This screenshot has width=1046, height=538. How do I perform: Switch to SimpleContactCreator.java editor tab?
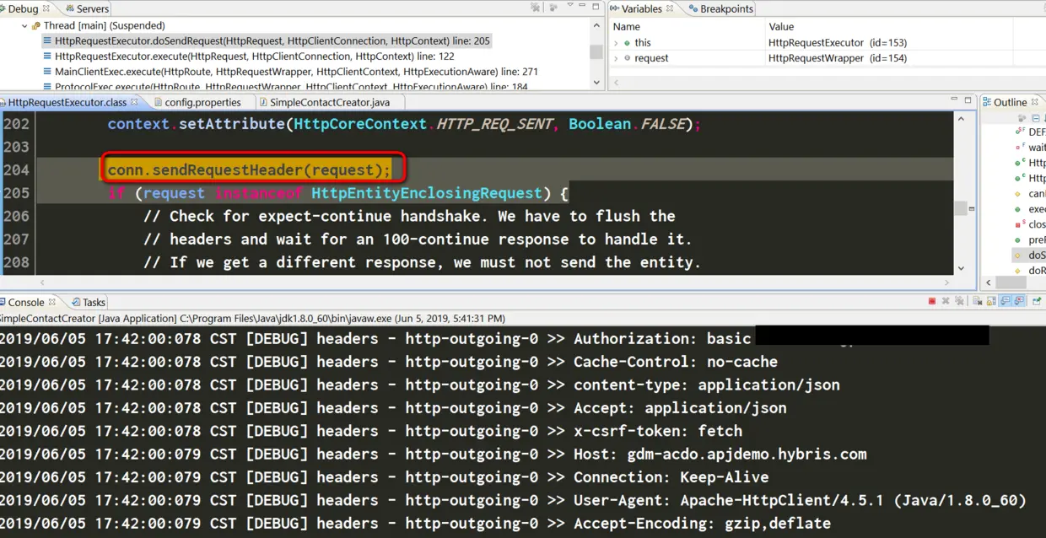pyautogui.click(x=329, y=102)
